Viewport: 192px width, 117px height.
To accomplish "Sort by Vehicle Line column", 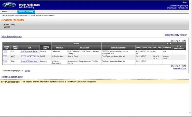I will click(x=45, y=47).
